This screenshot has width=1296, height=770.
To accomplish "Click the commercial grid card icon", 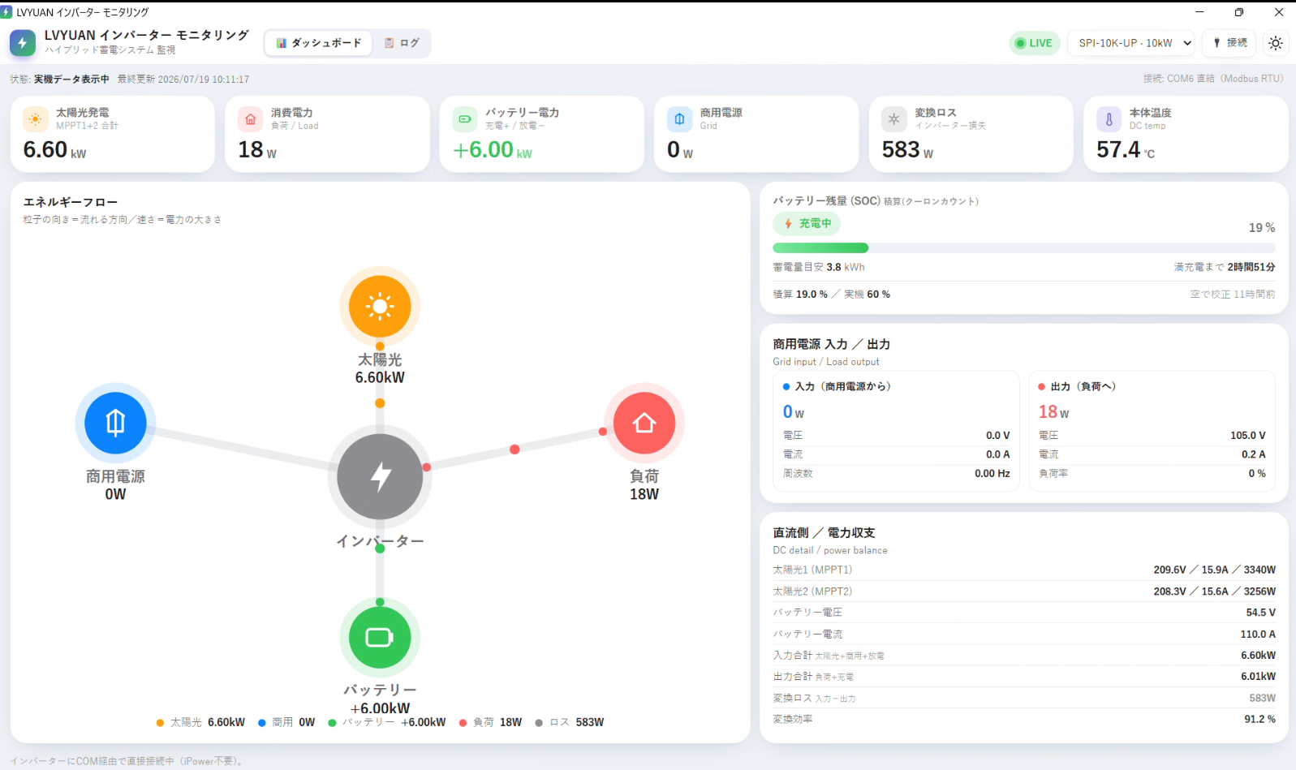I will coord(679,119).
